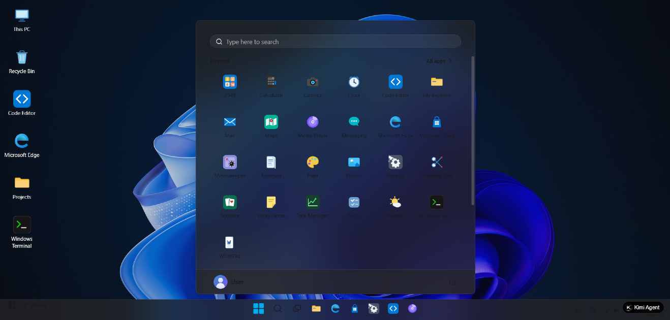This screenshot has width=670, height=320.
Task: Launch Task Manager from pinned apps
Action: [x=313, y=206]
